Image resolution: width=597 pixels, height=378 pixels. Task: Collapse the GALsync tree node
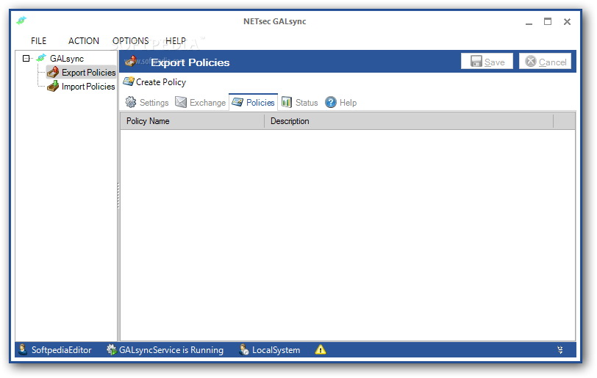pos(26,58)
